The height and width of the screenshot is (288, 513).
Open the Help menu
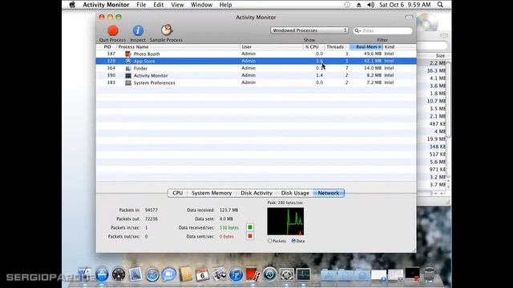tap(225, 5)
